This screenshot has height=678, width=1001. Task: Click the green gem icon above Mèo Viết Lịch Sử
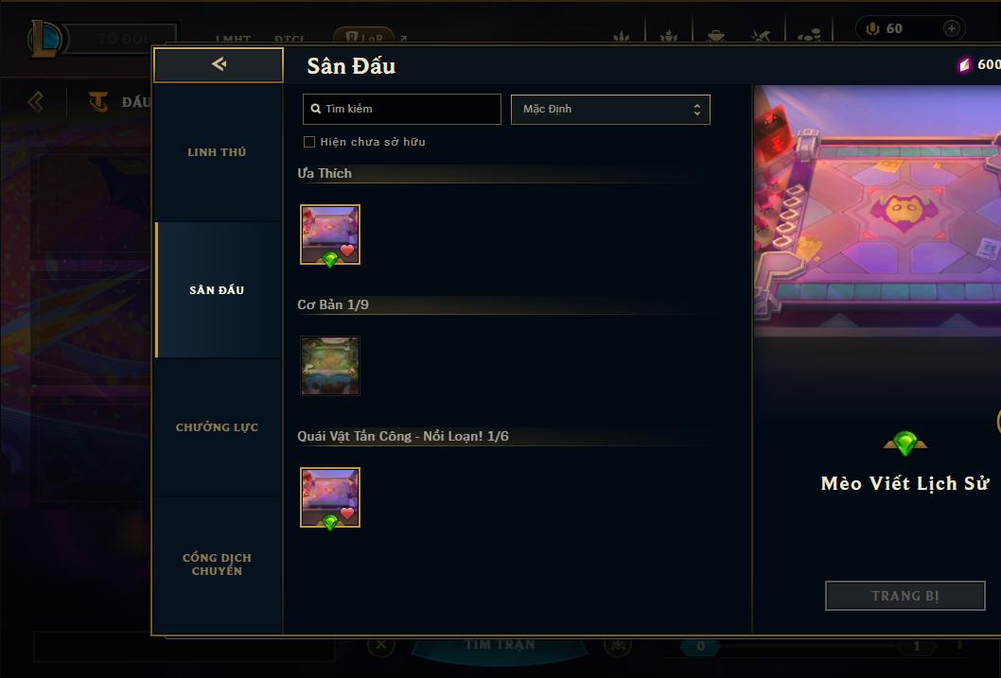904,443
